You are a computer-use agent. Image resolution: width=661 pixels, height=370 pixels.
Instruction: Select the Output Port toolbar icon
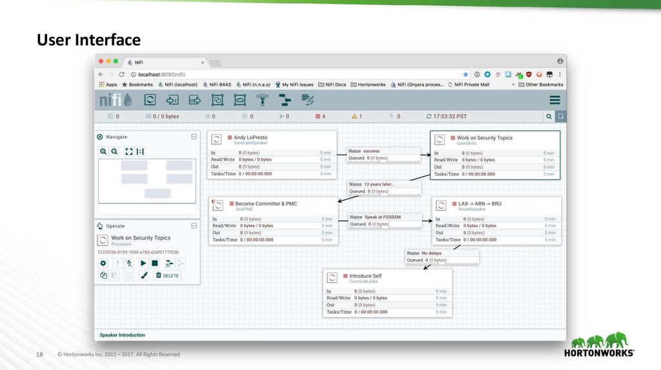tap(195, 100)
